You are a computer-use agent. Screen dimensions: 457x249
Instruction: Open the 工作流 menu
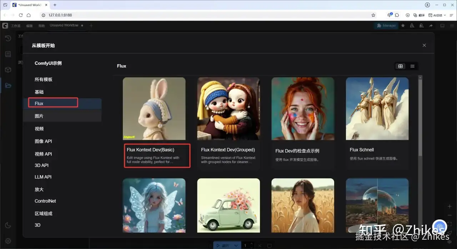coord(15,26)
